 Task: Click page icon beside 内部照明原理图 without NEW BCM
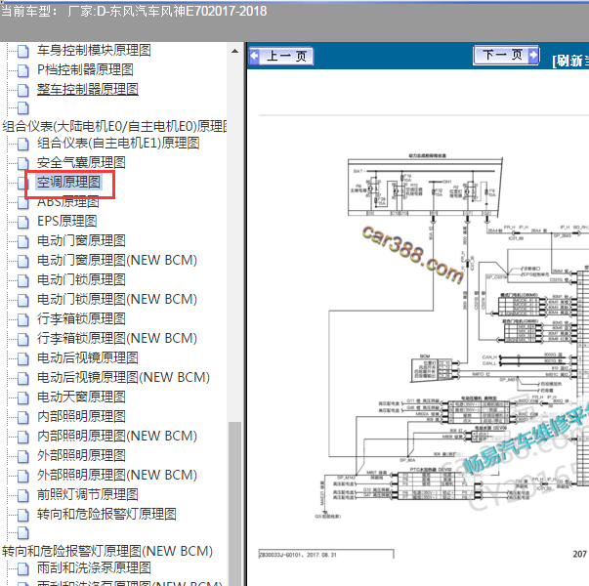click(22, 418)
